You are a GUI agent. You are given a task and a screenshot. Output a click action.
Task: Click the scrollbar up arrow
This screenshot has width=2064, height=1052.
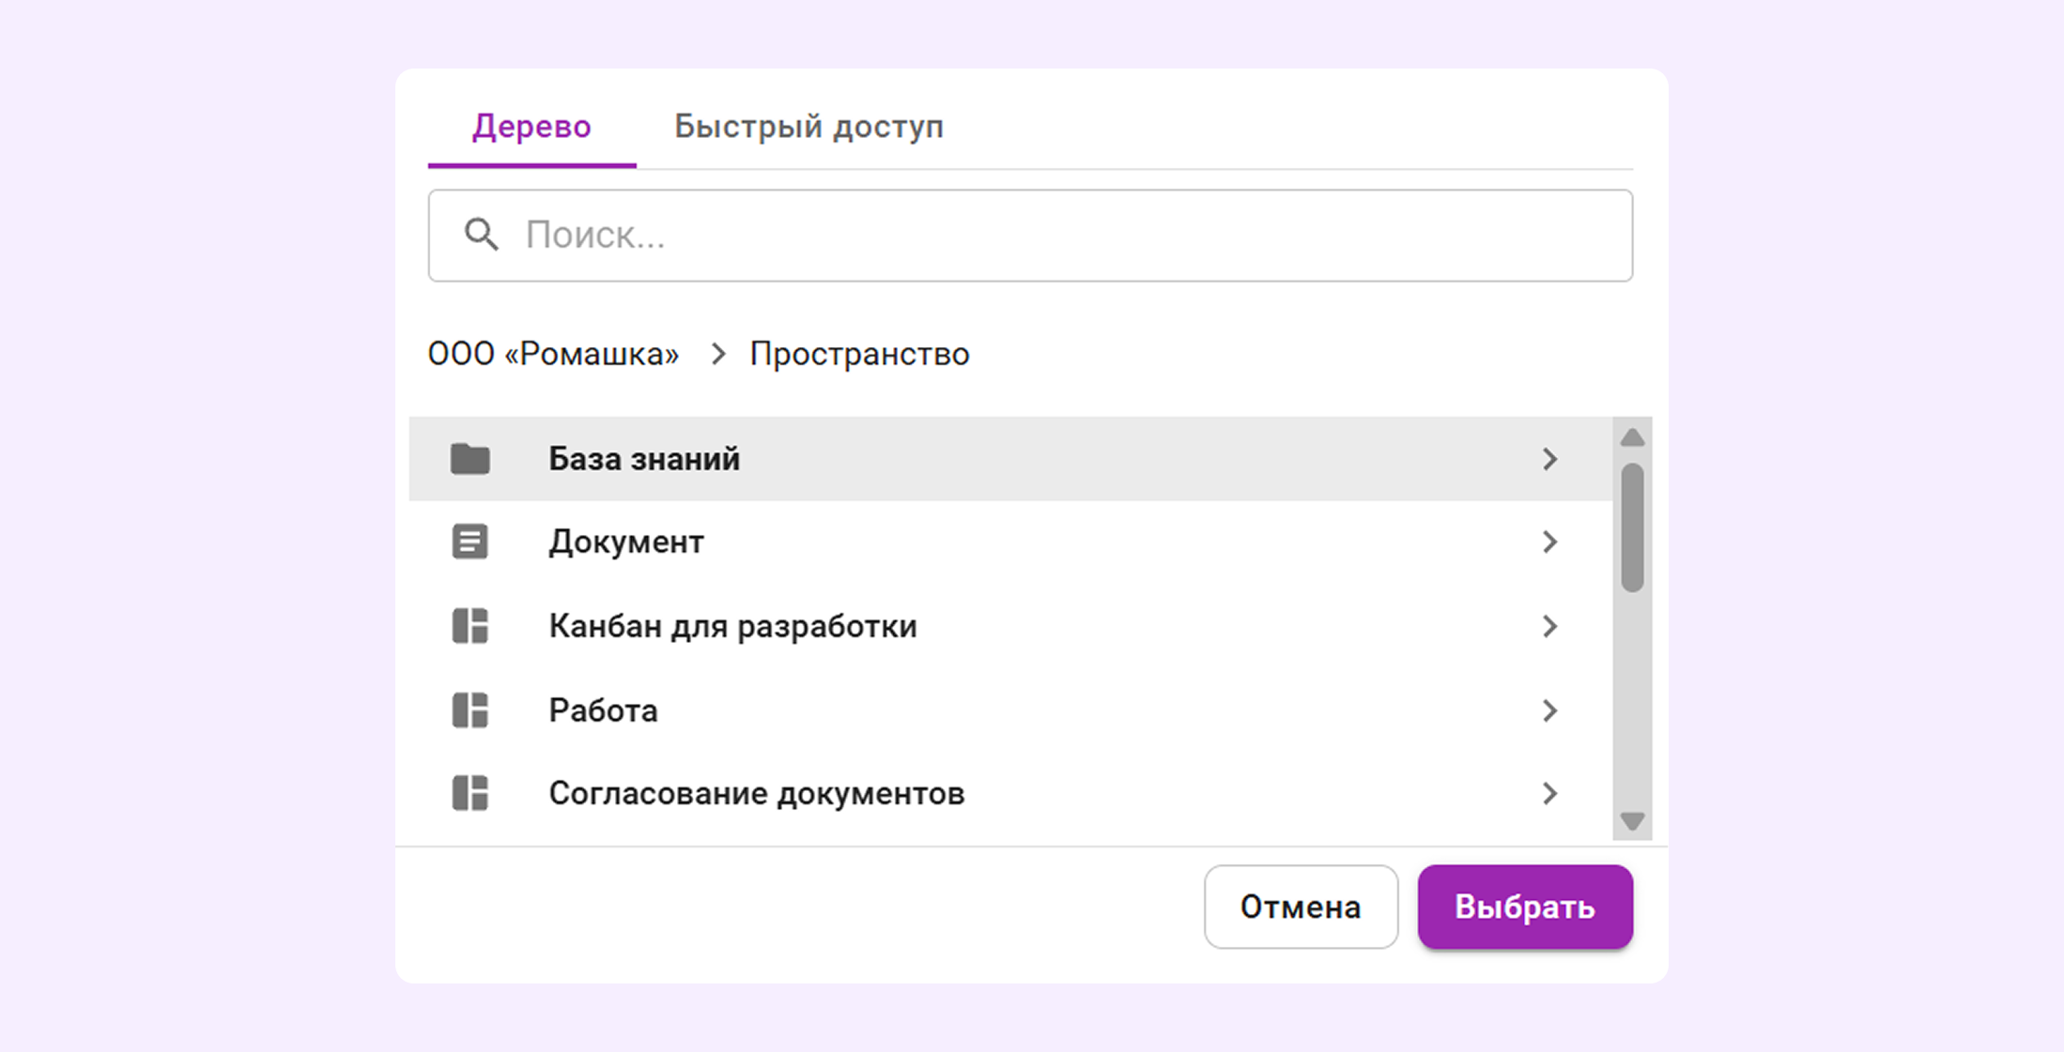pyautogui.click(x=1632, y=437)
